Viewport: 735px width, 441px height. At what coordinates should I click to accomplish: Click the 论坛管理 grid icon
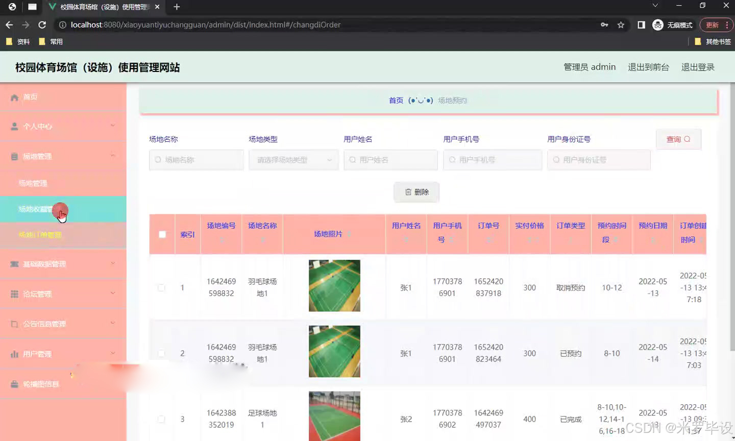[14, 293]
